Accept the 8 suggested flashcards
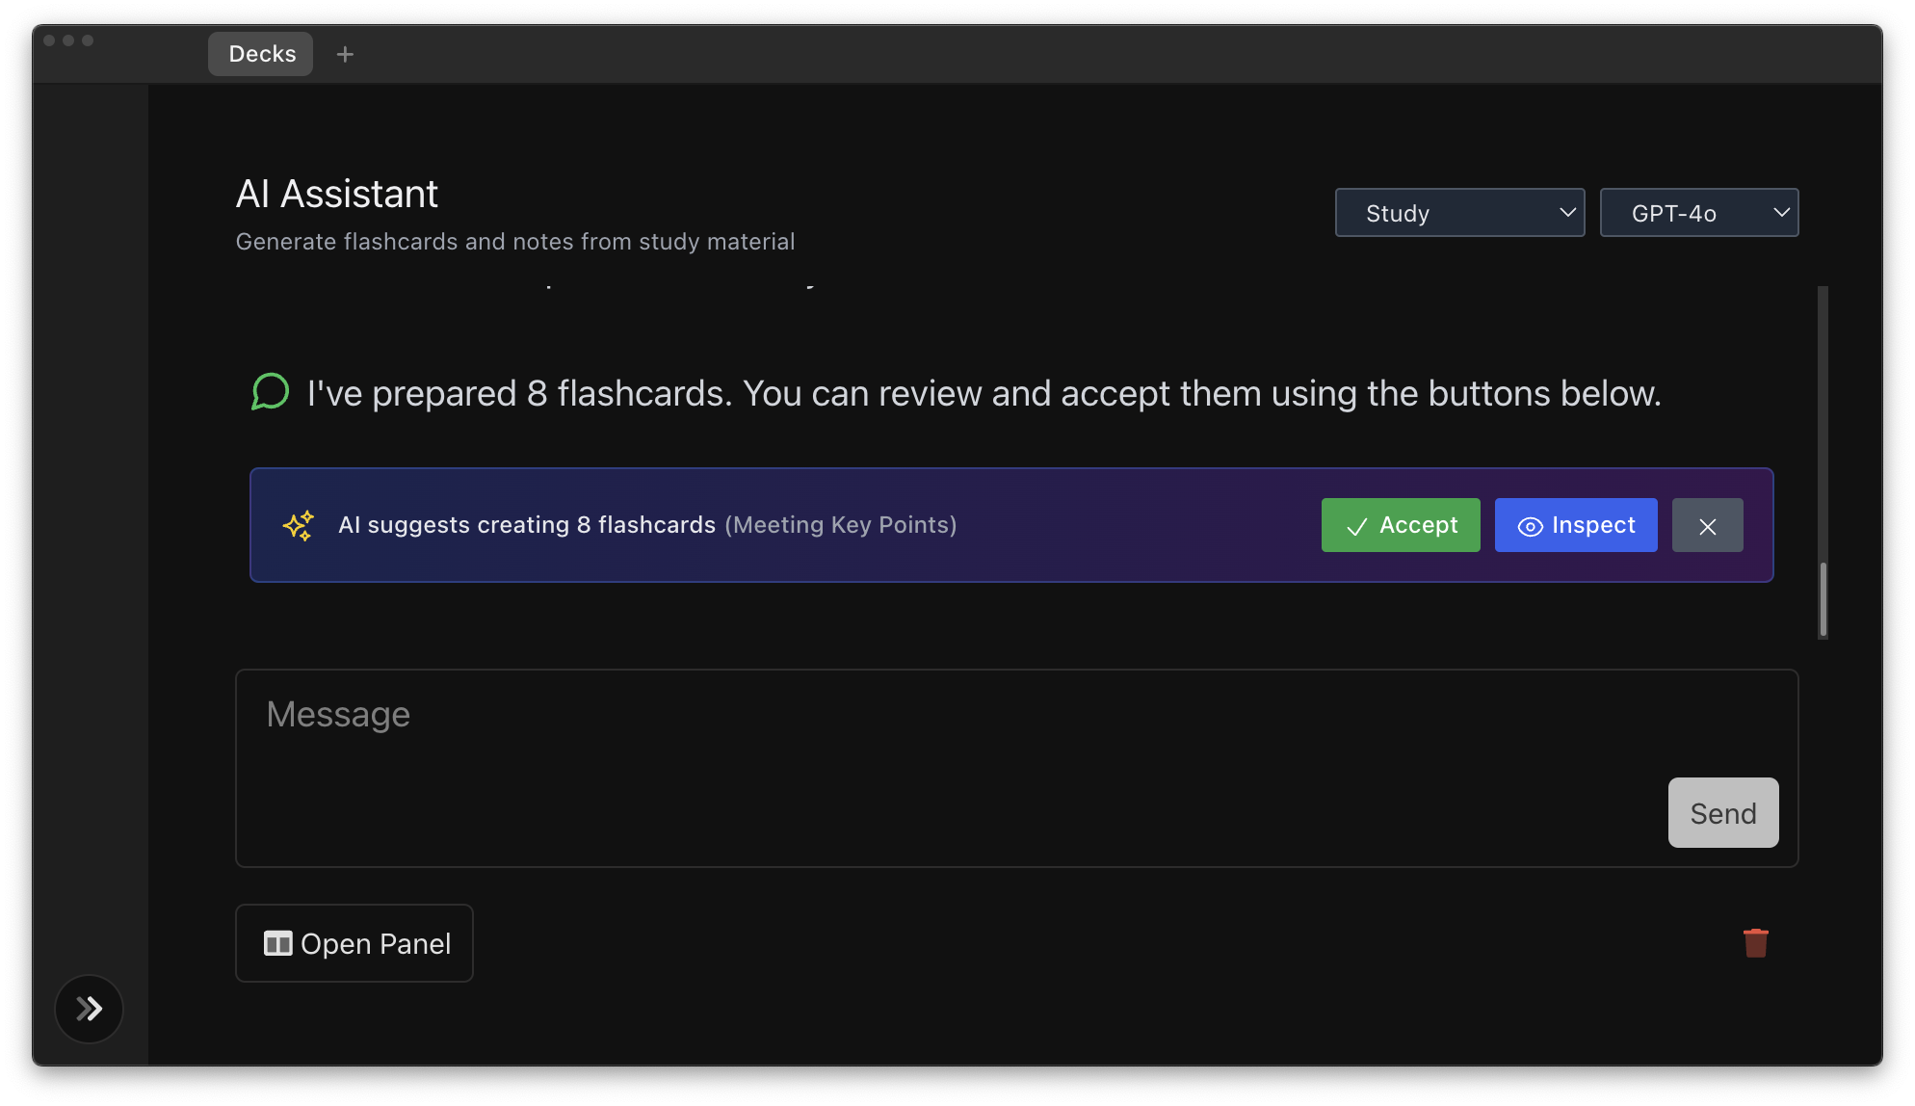Screen dimensions: 1915x1106 click(x=1401, y=525)
